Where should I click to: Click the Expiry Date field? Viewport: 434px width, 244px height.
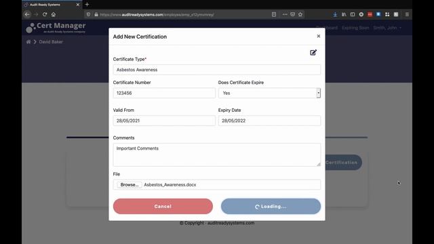[x=269, y=121]
